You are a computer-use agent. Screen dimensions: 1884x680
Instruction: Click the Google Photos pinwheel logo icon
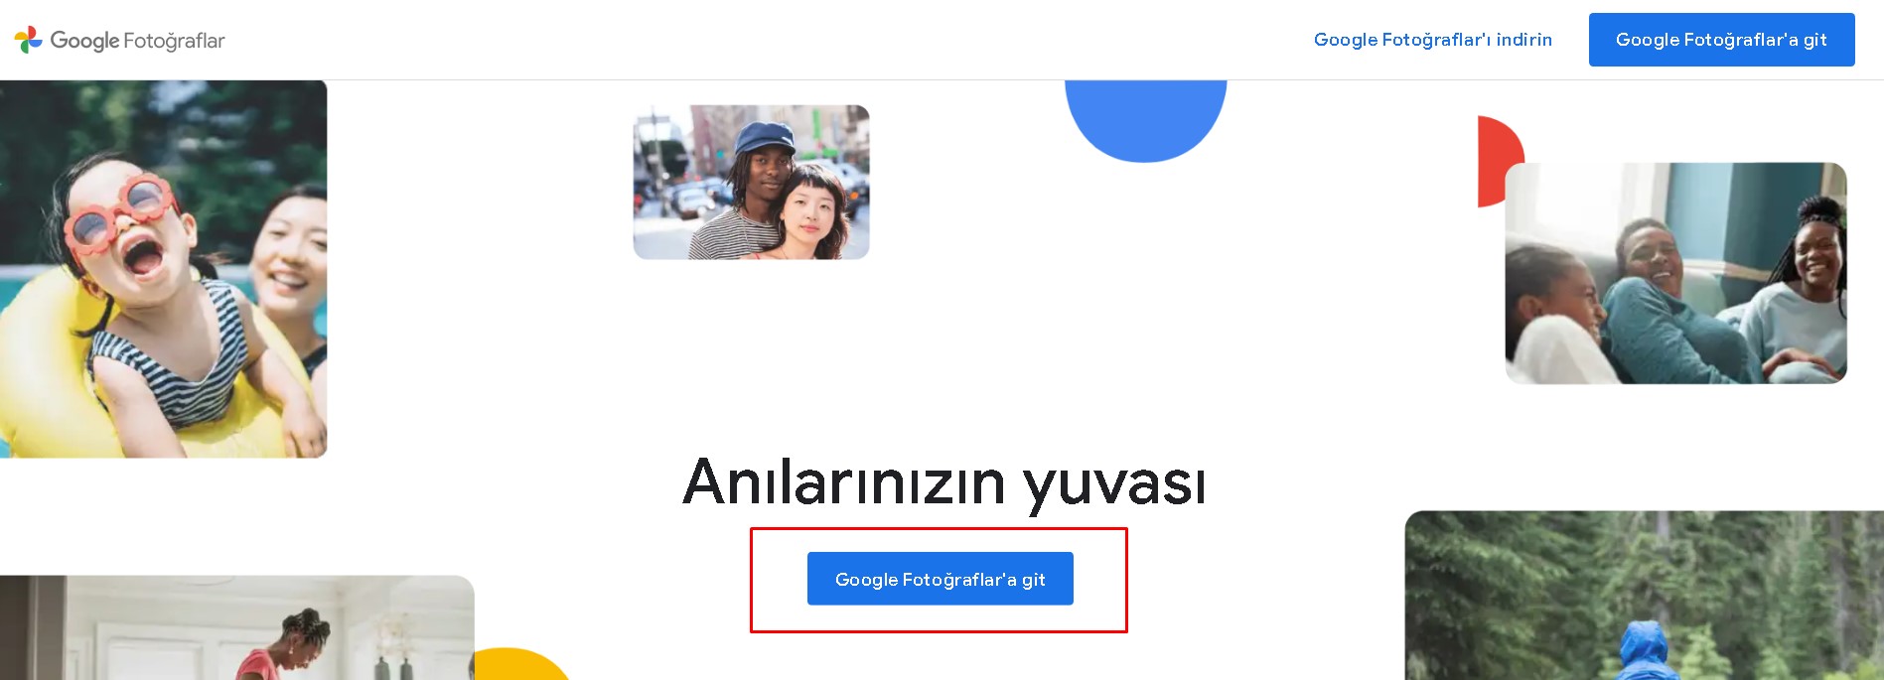click(28, 40)
